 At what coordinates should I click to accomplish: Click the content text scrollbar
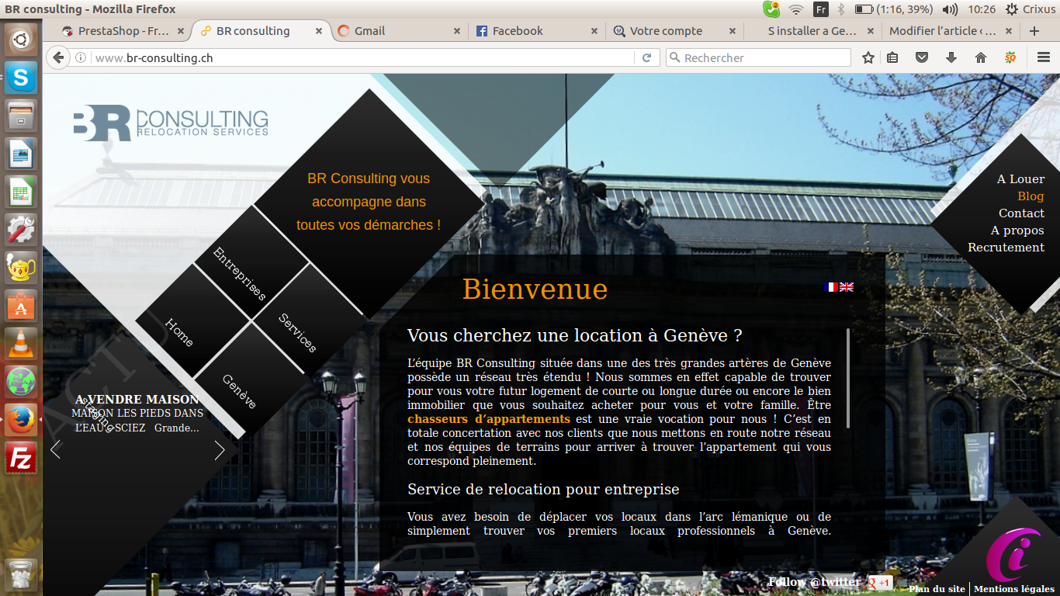click(848, 377)
